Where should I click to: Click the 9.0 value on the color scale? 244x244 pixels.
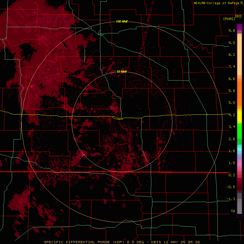click(x=232, y=43)
